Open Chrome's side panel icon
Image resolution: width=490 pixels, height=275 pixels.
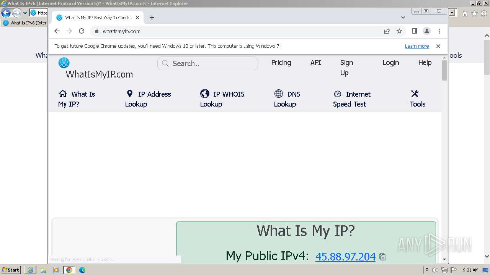414,31
